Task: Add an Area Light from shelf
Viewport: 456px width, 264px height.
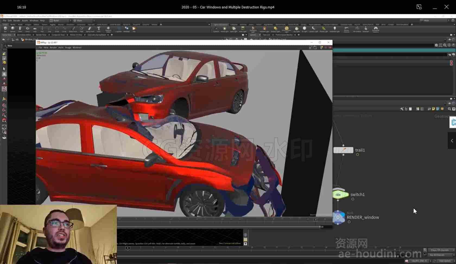Action: pos(243,29)
